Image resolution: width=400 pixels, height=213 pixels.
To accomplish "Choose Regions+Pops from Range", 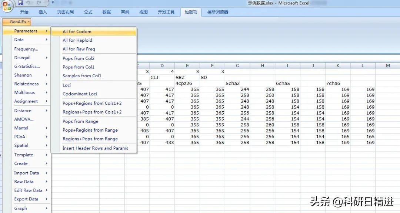I will [94, 138].
